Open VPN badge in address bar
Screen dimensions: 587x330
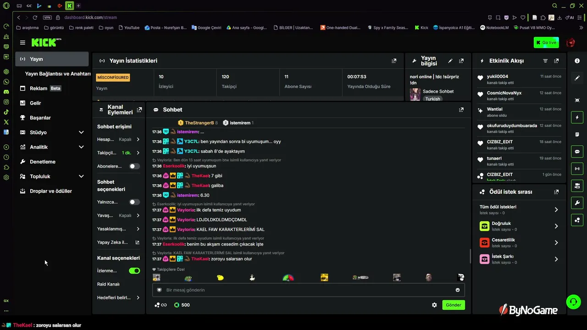[47, 17]
